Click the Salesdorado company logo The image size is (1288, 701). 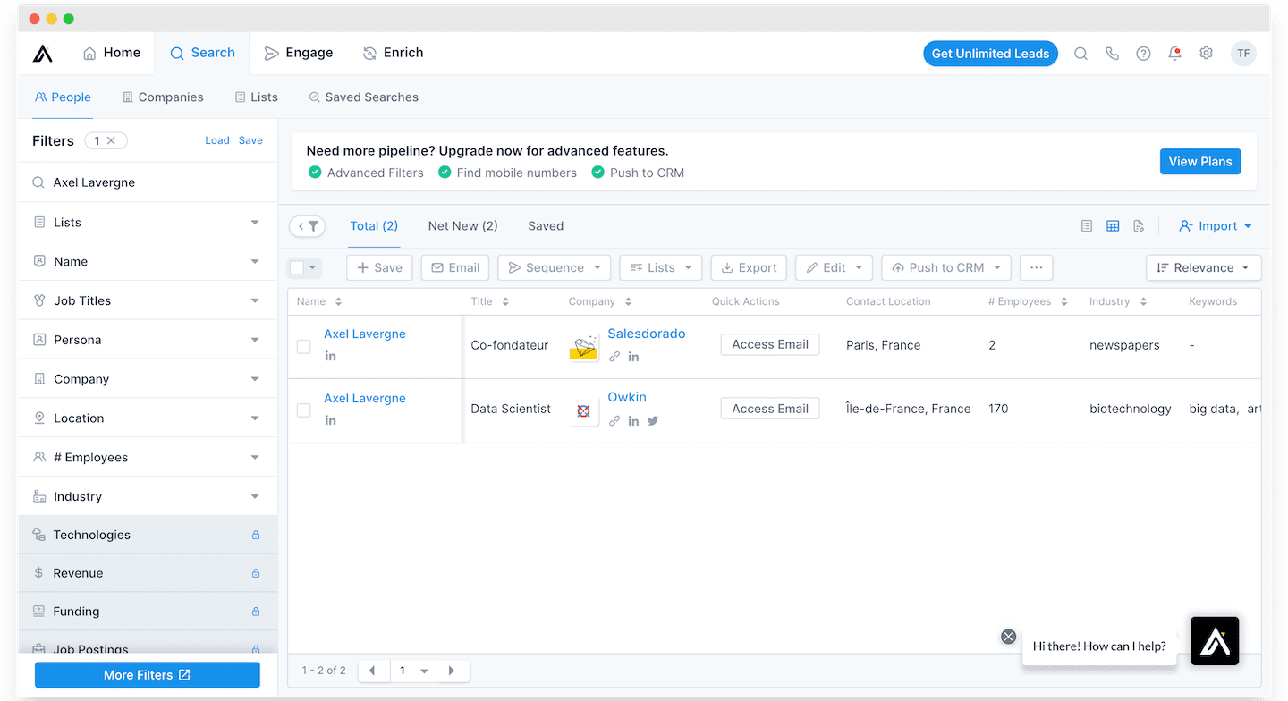point(584,347)
